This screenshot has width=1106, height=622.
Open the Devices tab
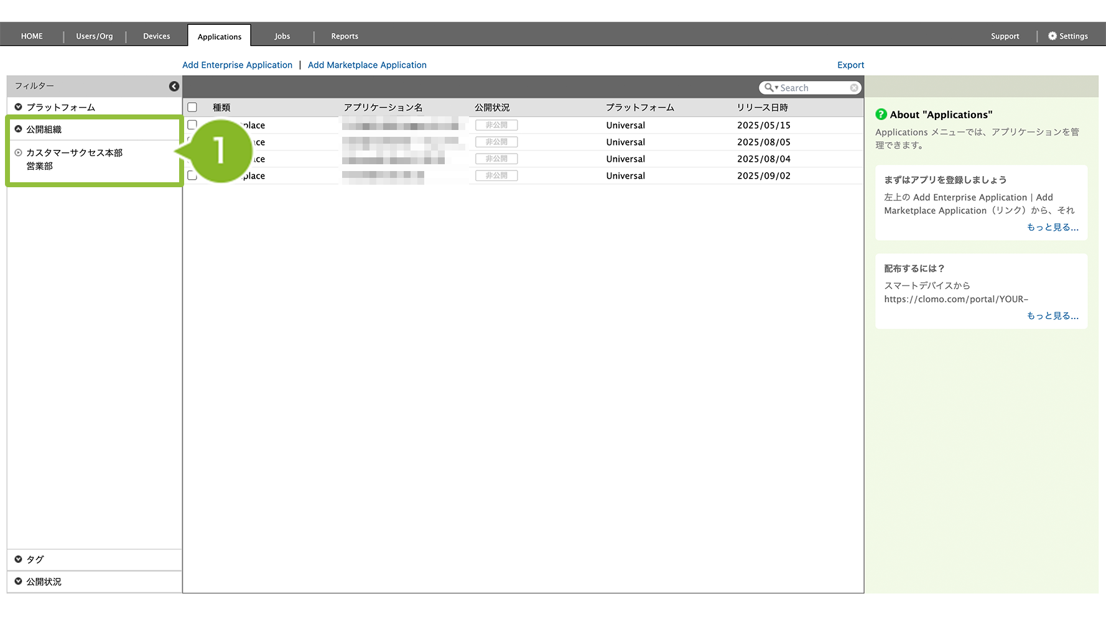(156, 36)
